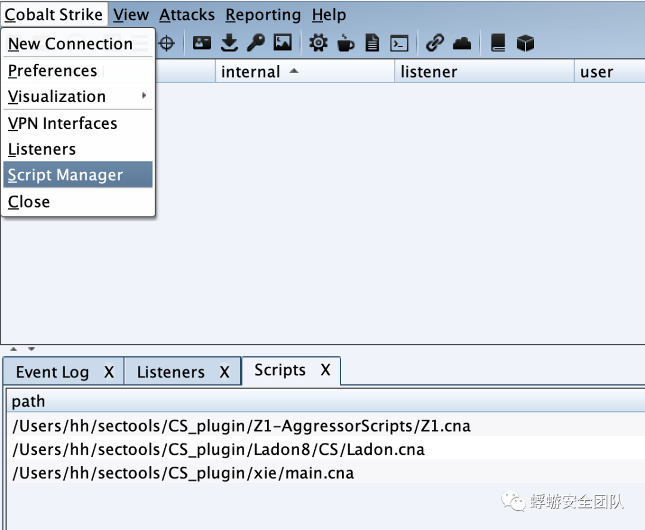This screenshot has width=645, height=530.
Task: Open screenshots via the picture icon
Action: 282,43
